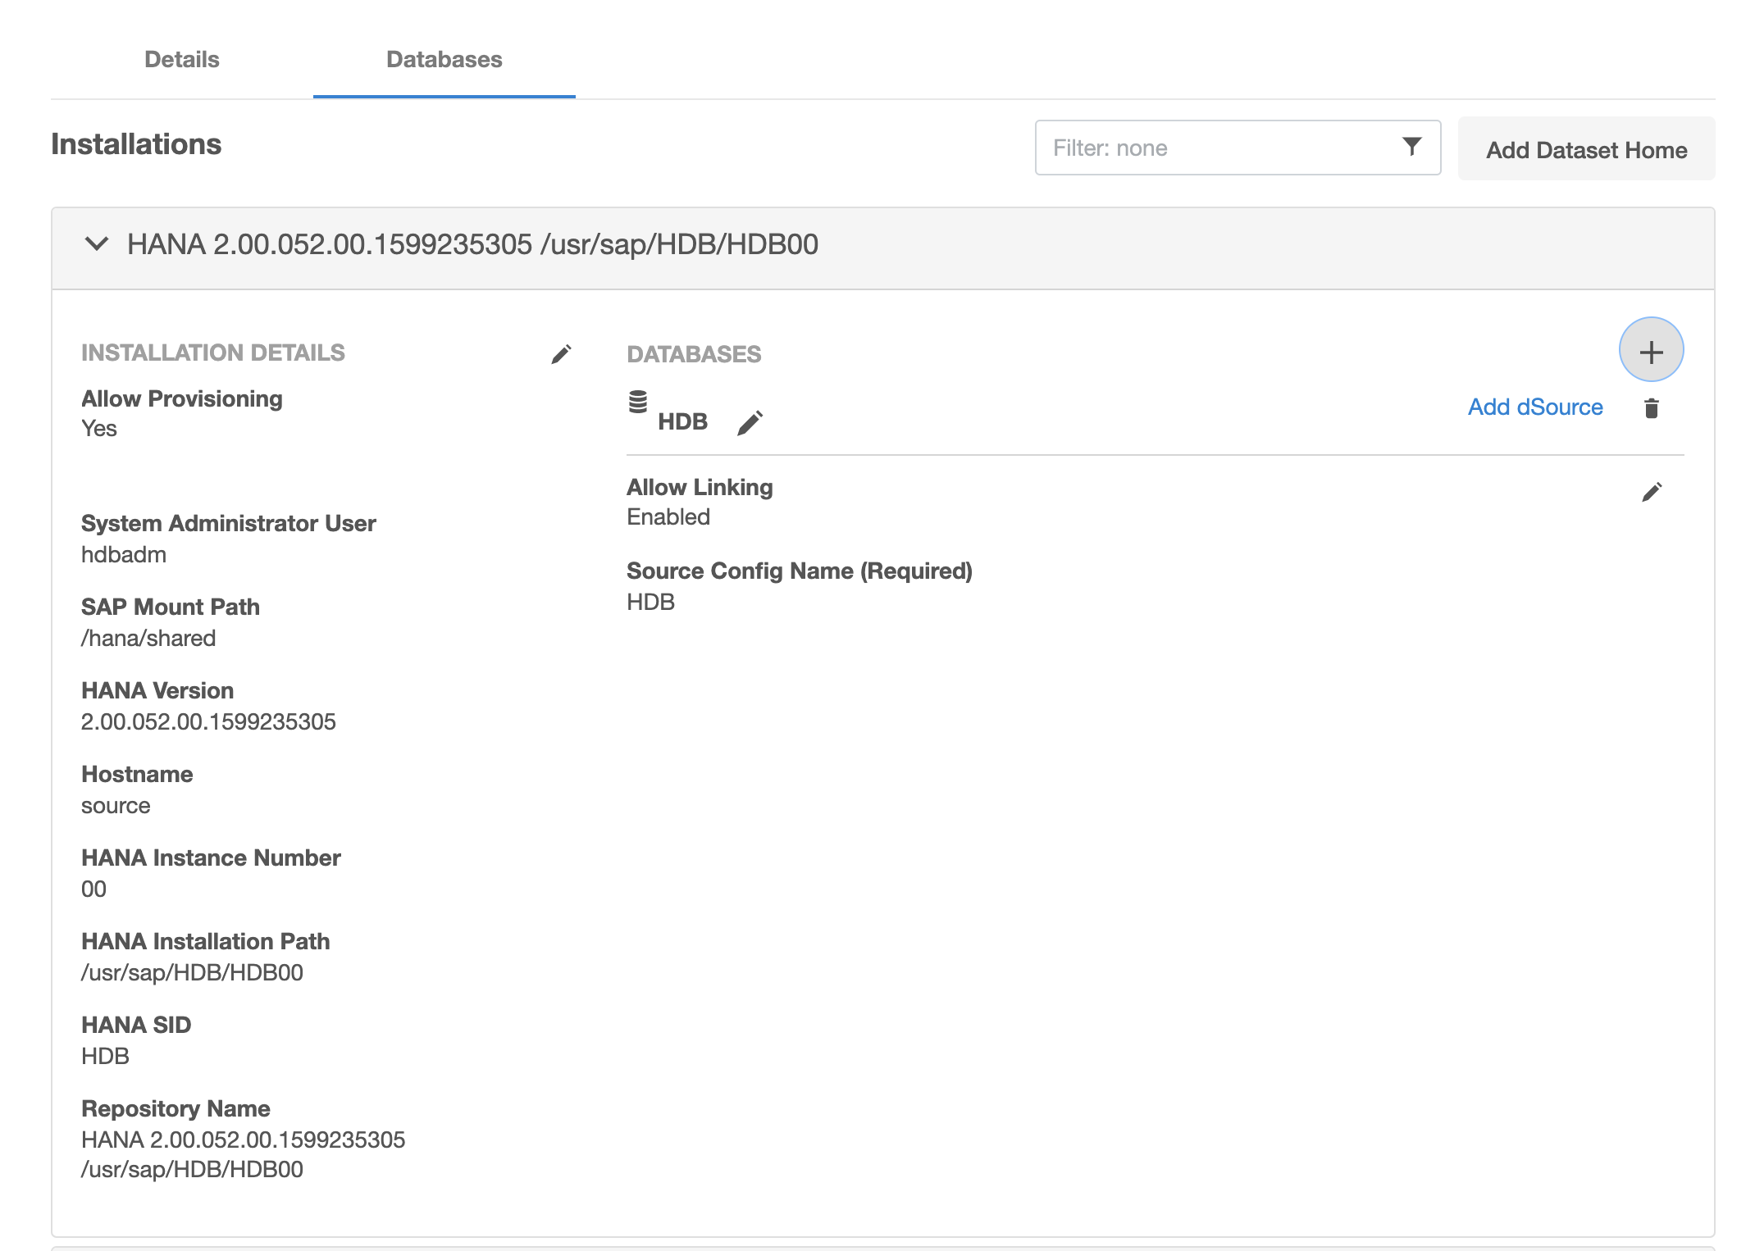
Task: Collapse the HANA installation chevron
Action: click(x=97, y=244)
